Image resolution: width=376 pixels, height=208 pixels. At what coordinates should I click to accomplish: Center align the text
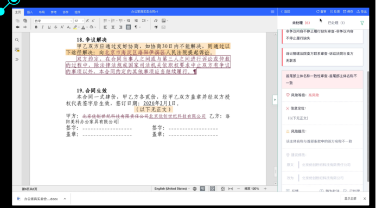[113, 27]
